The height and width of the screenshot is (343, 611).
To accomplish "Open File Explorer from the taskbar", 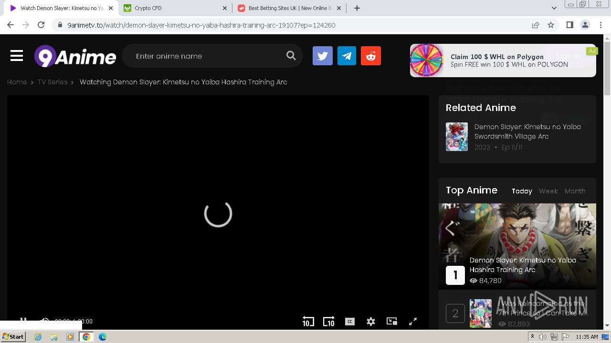I will [x=54, y=337].
